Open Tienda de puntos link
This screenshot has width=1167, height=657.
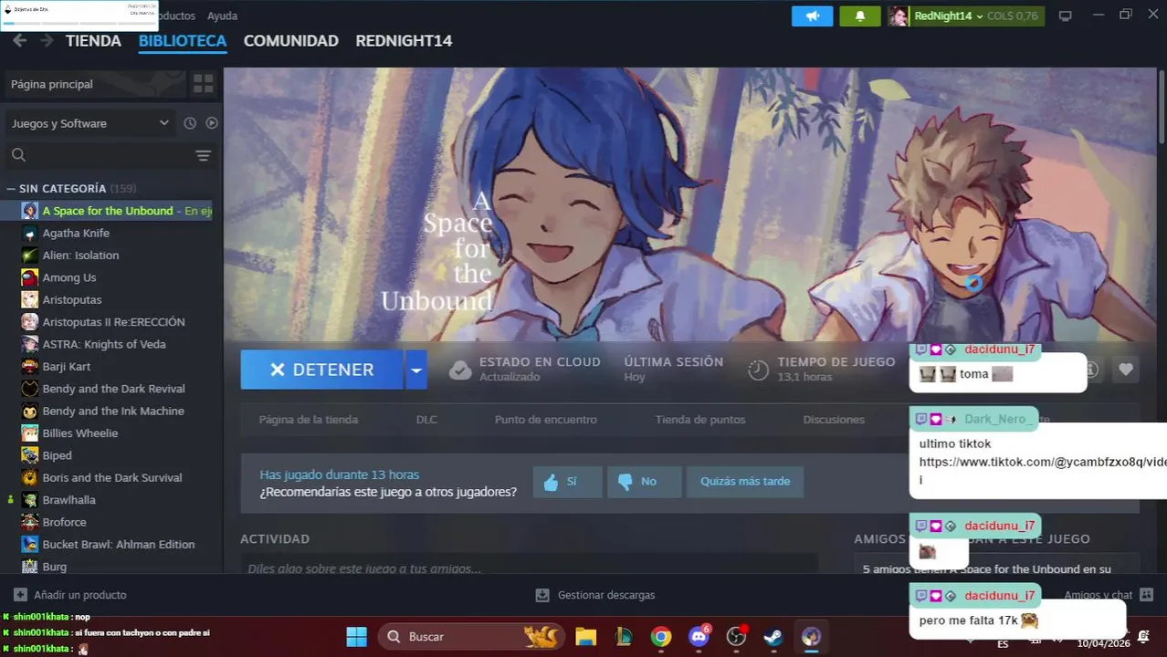700,420
